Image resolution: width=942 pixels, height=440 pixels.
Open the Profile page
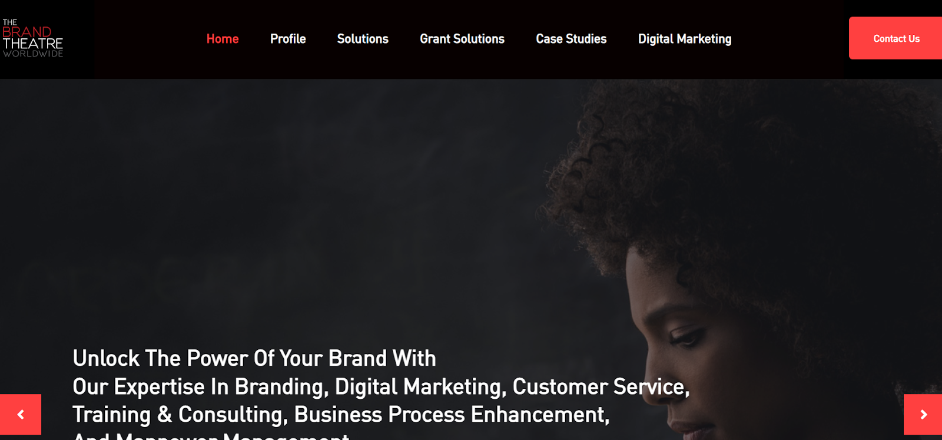[x=288, y=39]
